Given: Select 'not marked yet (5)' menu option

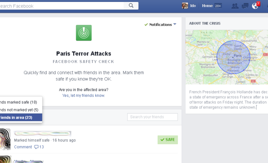Looking at the screenshot, I should click(x=21, y=110).
